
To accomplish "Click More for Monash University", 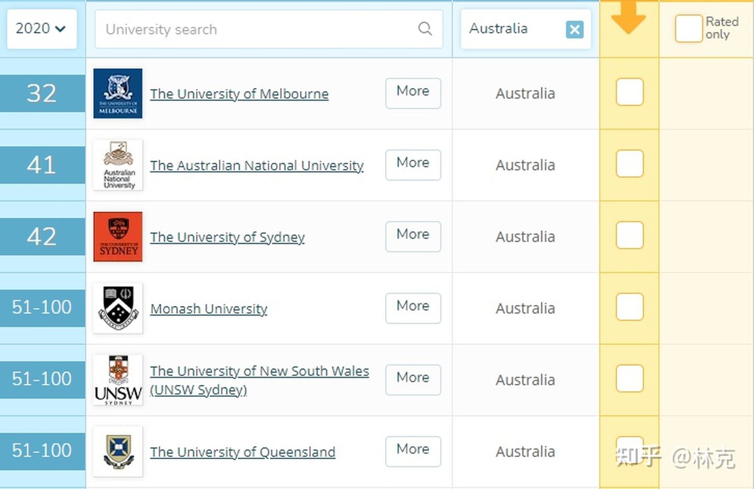I will pyautogui.click(x=413, y=308).
